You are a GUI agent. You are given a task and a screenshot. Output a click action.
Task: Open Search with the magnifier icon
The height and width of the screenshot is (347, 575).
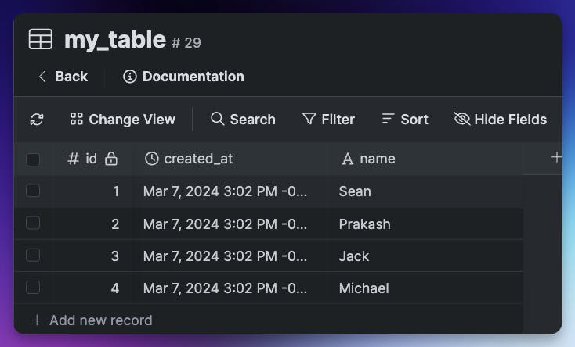[x=218, y=119]
